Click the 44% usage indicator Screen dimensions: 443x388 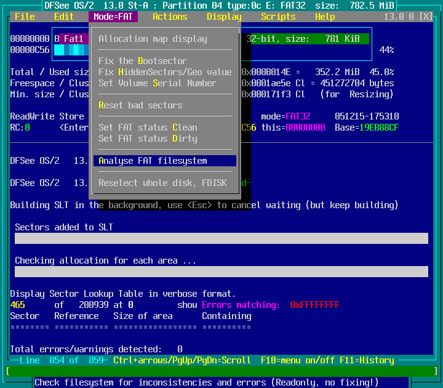[386, 50]
